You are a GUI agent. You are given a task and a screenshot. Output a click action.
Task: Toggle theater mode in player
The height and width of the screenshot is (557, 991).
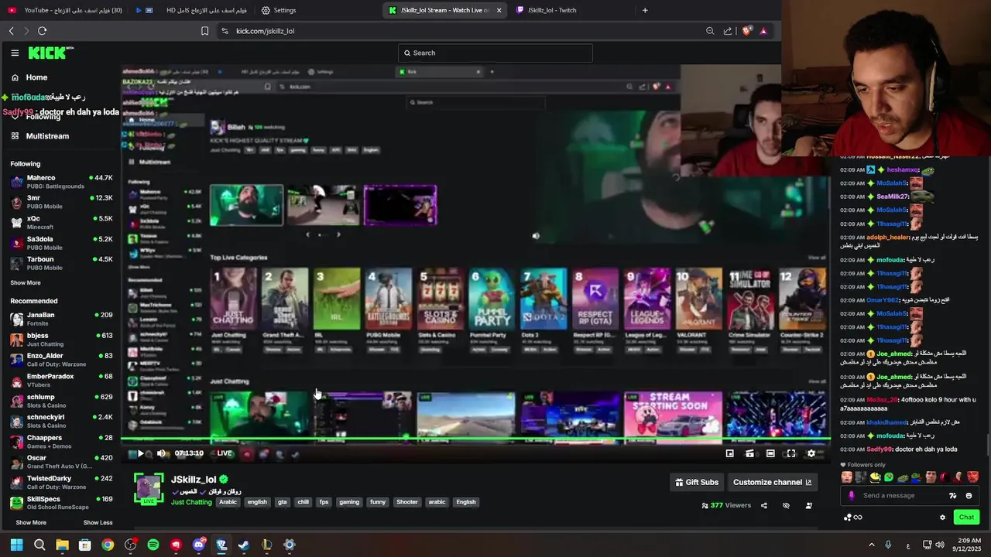(770, 453)
